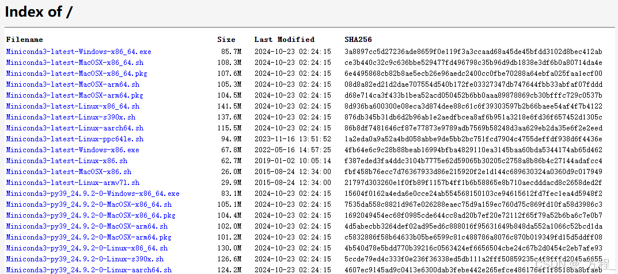Click the date 2022-05-16 14:57:25
This screenshot has width=618, height=274.
(293, 150)
